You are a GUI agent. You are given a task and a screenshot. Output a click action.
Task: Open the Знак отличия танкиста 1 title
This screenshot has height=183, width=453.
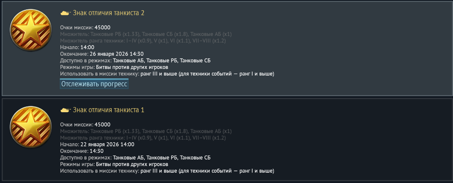pyautogui.click(x=108, y=110)
